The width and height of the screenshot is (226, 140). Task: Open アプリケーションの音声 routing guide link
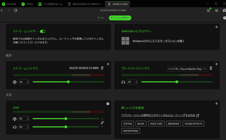[158, 115]
